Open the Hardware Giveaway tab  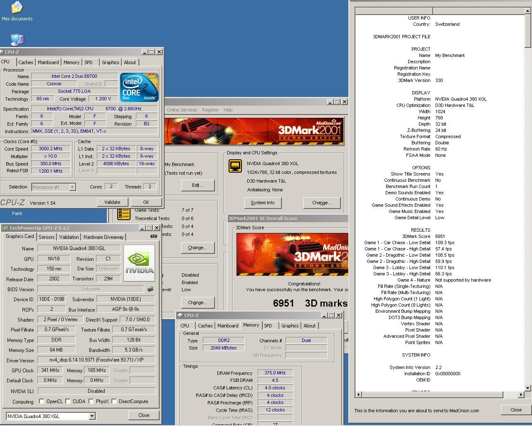pyautogui.click(x=103, y=237)
